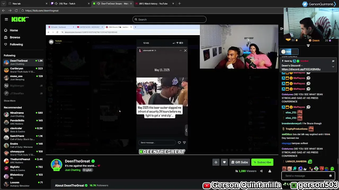Close Instagram story in stream
The width and height of the screenshot is (339, 190).
pyautogui.click(x=185, y=50)
